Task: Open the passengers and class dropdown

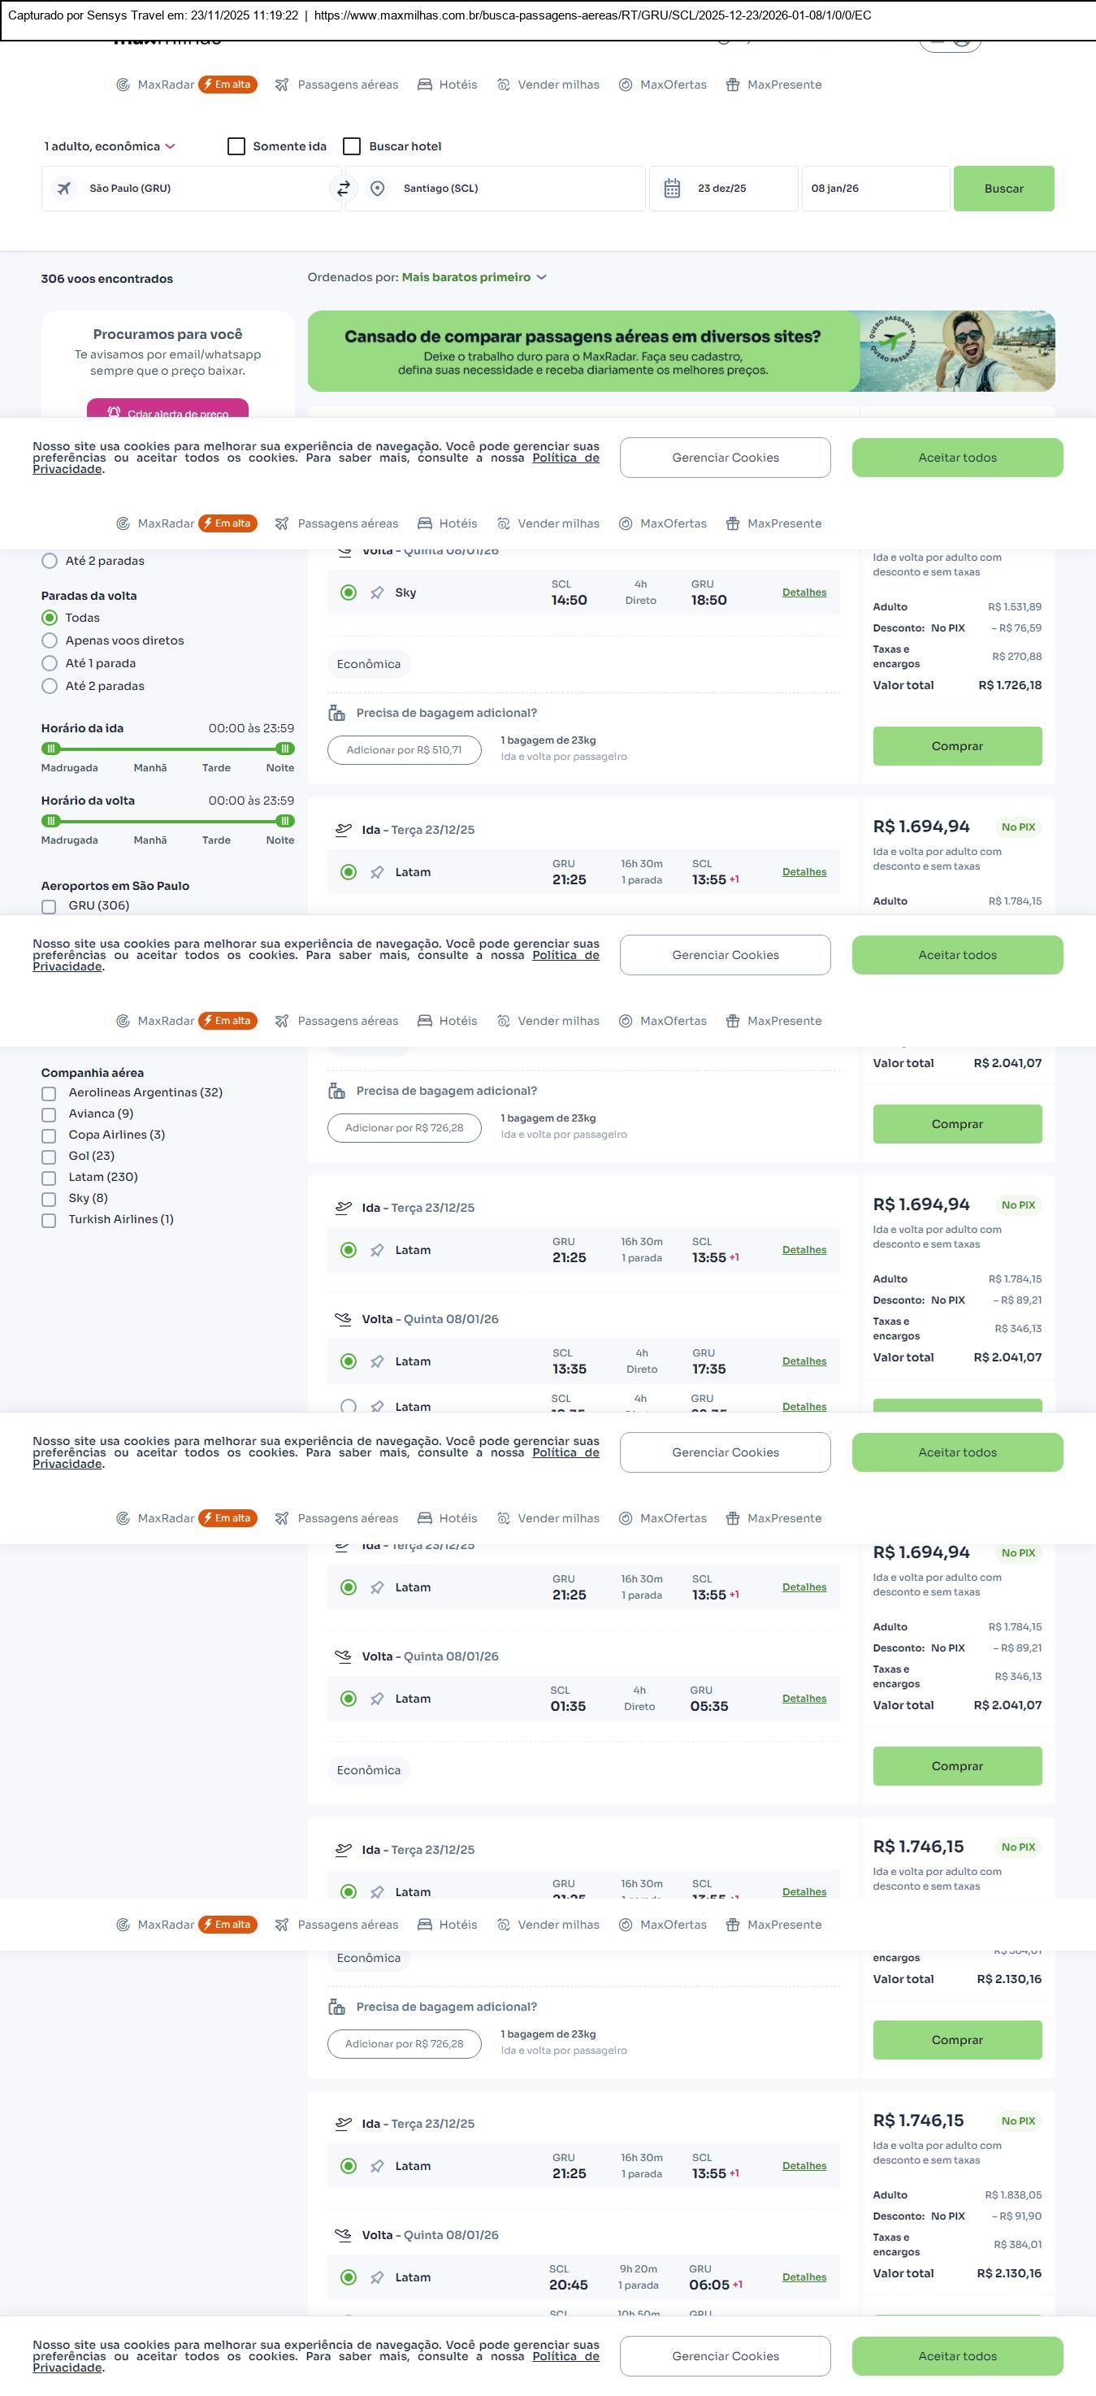Action: point(110,147)
